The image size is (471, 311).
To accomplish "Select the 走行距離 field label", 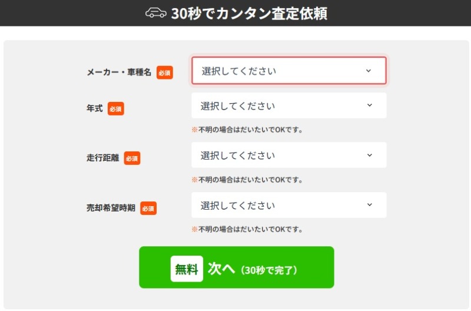I will click(102, 158).
